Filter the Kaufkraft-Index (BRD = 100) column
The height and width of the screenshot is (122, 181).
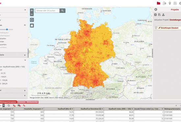(132, 109)
